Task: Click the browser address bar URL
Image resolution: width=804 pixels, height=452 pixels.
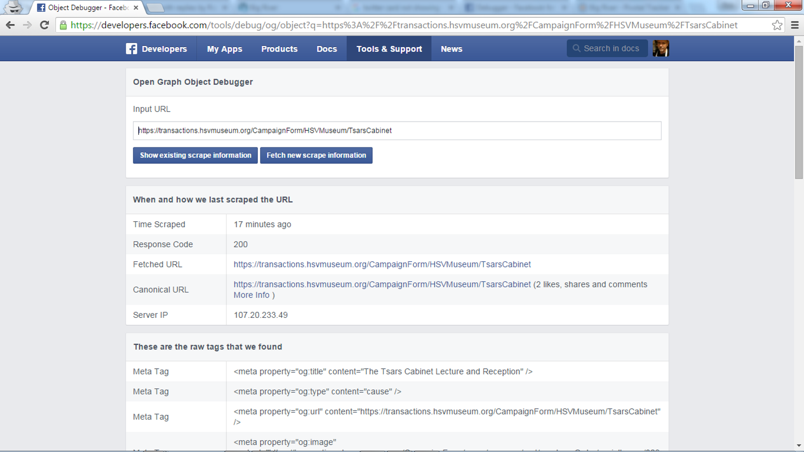Action: (404, 25)
